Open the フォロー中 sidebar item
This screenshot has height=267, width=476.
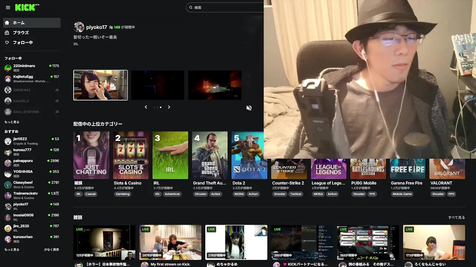click(x=32, y=43)
